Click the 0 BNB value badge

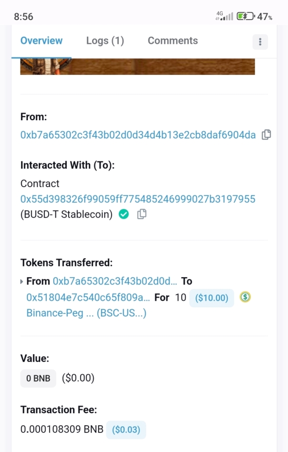38,378
